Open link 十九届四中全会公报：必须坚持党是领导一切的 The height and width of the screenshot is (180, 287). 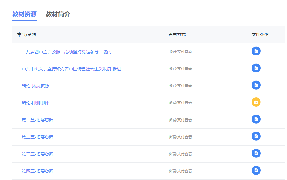67,52
